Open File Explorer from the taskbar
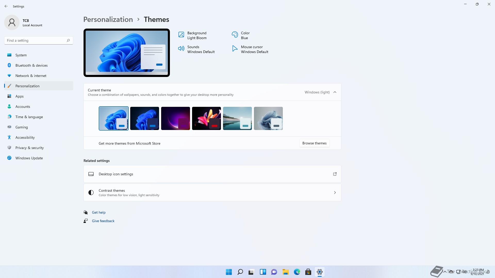This screenshot has width=495, height=278. 285,272
